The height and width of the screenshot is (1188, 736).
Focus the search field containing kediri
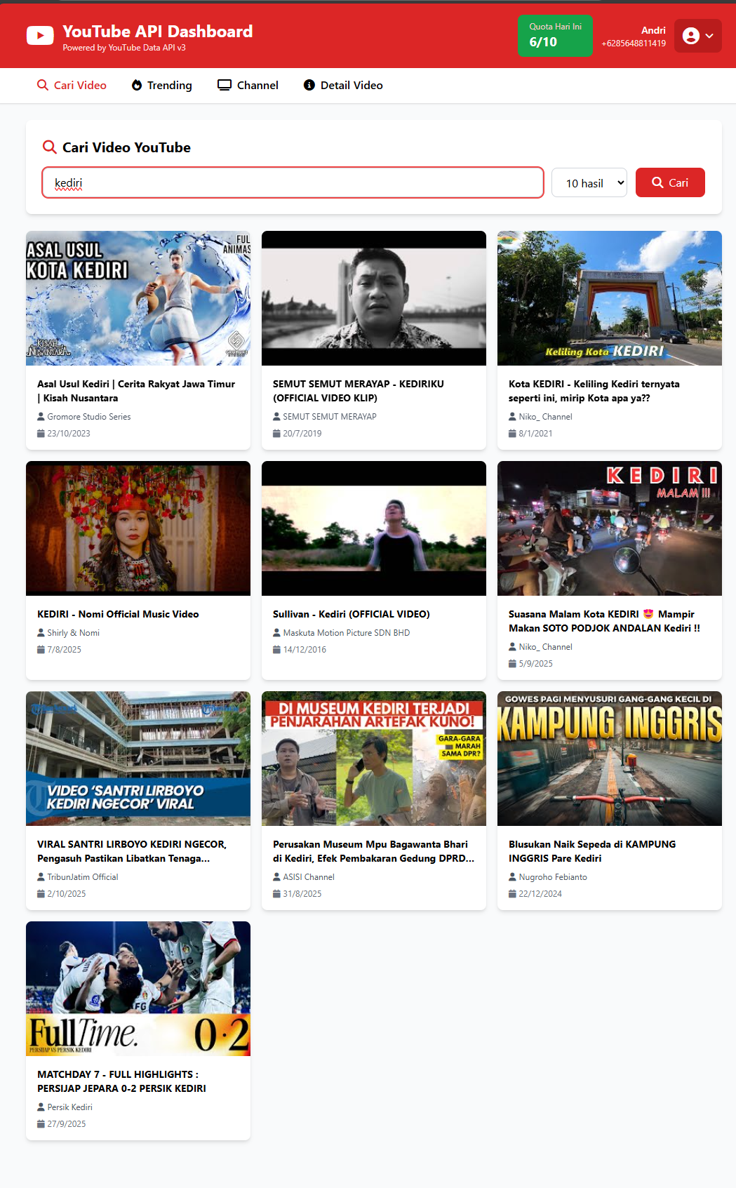click(293, 183)
